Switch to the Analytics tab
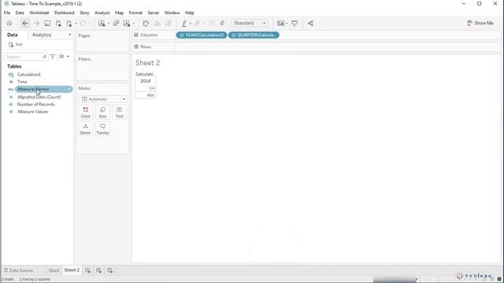Image resolution: width=504 pixels, height=283 pixels. [x=42, y=35]
